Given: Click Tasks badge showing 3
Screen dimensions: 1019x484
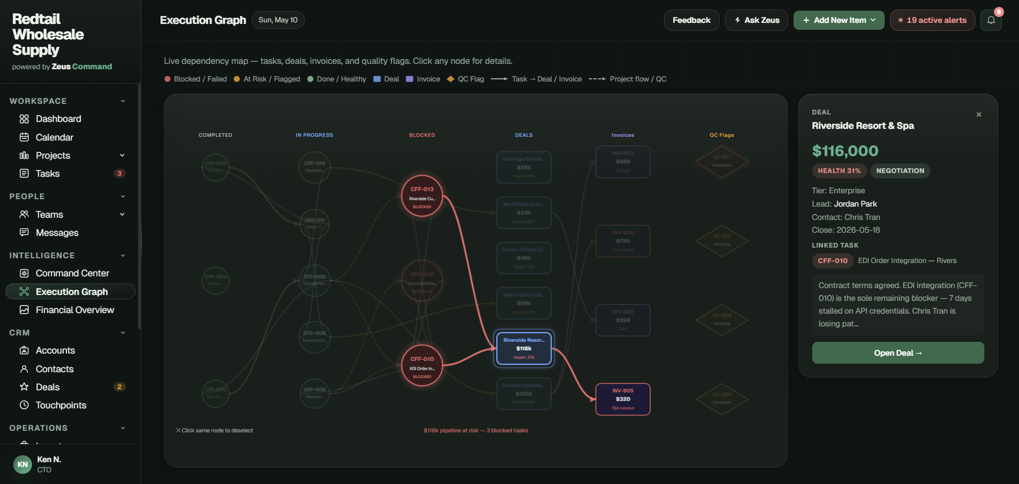Looking at the screenshot, I should click(119, 174).
